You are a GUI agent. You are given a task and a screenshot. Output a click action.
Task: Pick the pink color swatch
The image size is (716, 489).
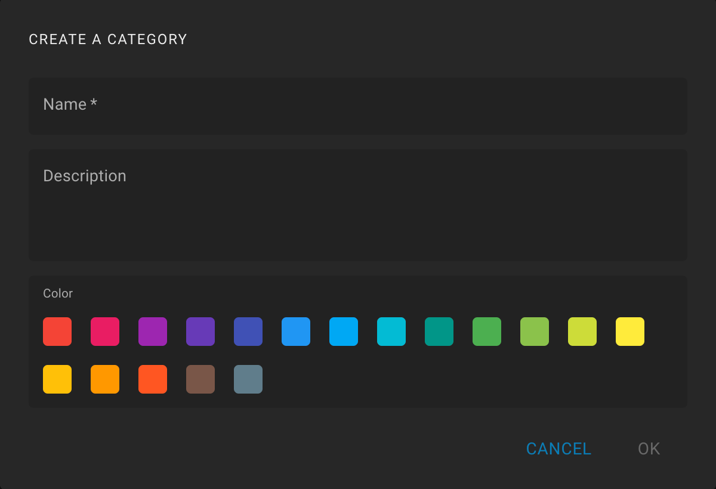105,332
